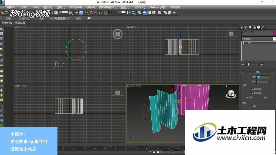Expand the ribbon display options dropdown
This screenshot has width=276, height=155.
click(x=90, y=18)
